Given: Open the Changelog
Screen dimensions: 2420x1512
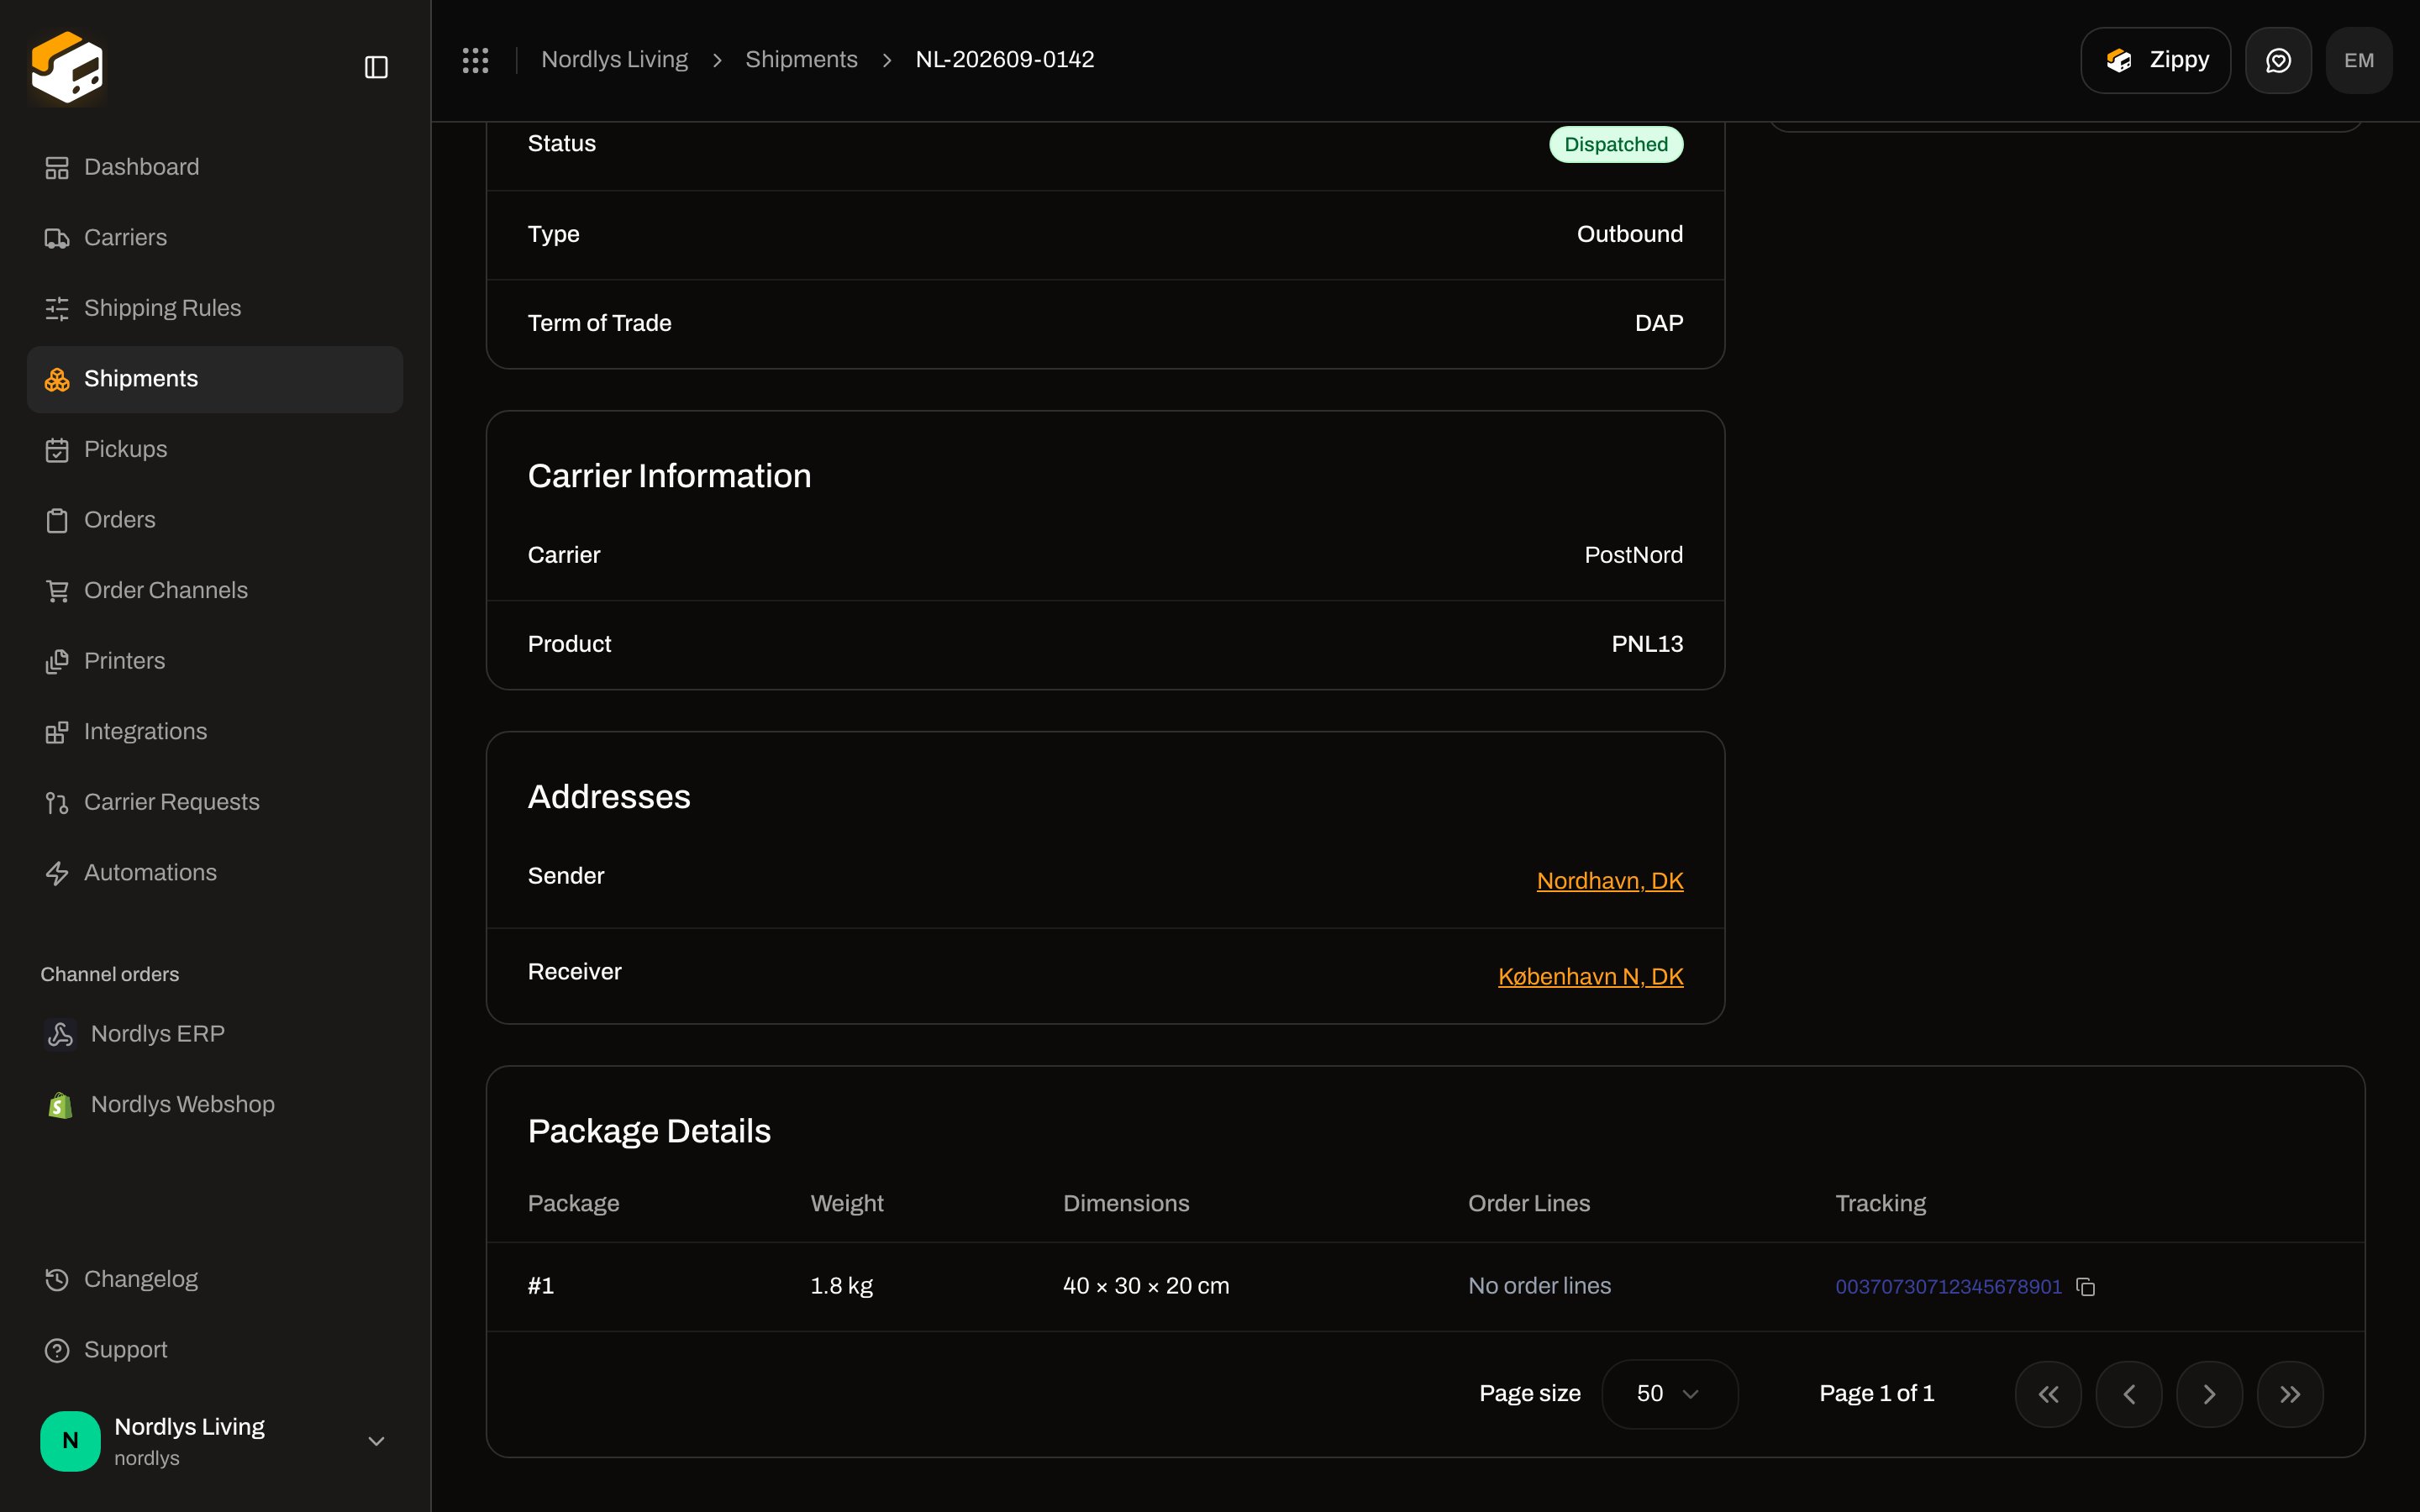Looking at the screenshot, I should click(x=215, y=1280).
